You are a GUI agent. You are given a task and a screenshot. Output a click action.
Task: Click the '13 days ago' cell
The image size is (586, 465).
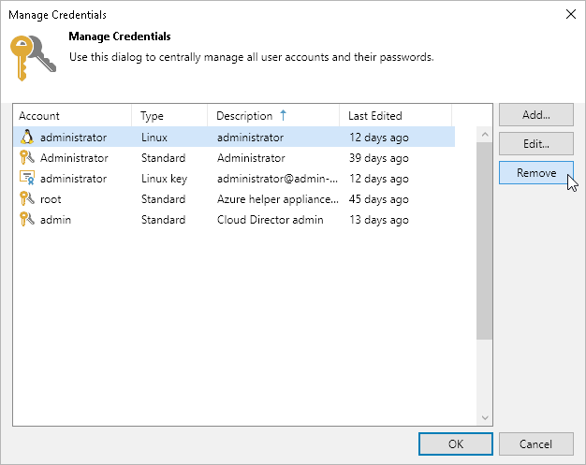[379, 220]
